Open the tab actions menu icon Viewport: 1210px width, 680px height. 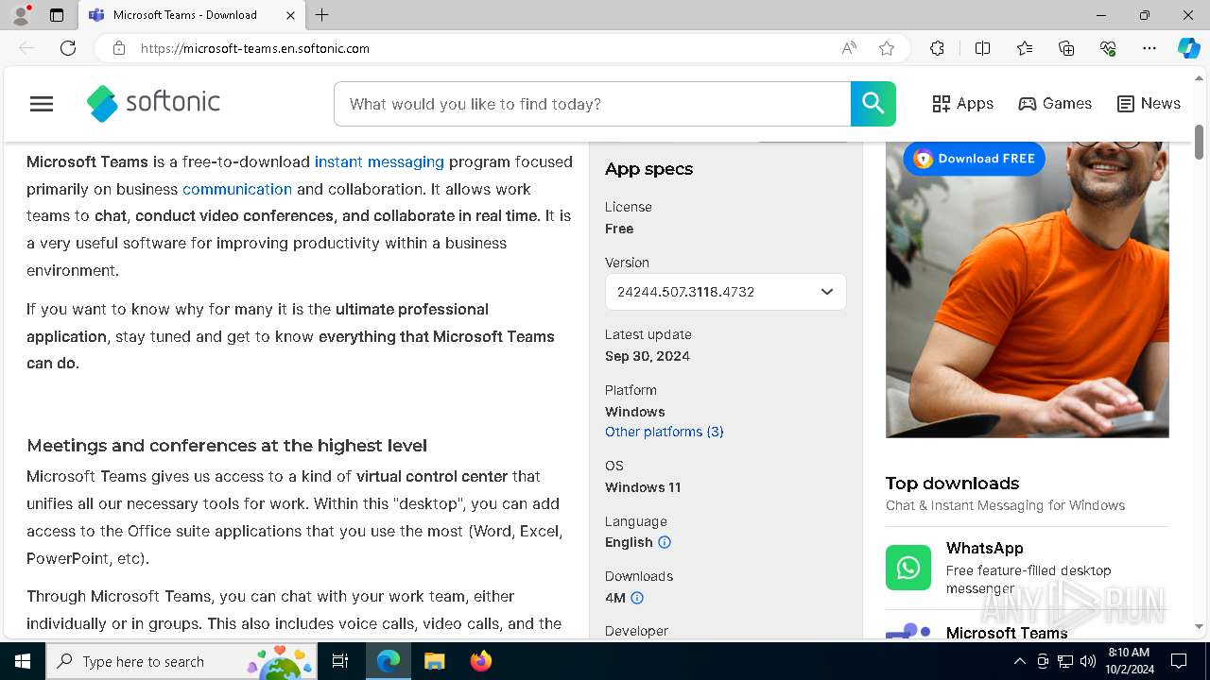[x=57, y=15]
